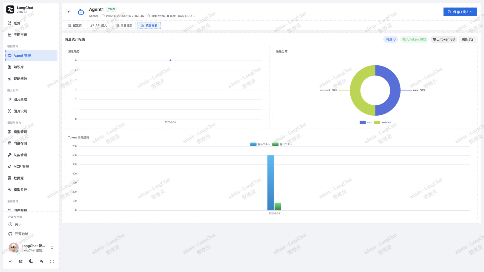Toggle the 输入Token legend swatch
The width and height of the screenshot is (484, 272).
tap(253, 144)
